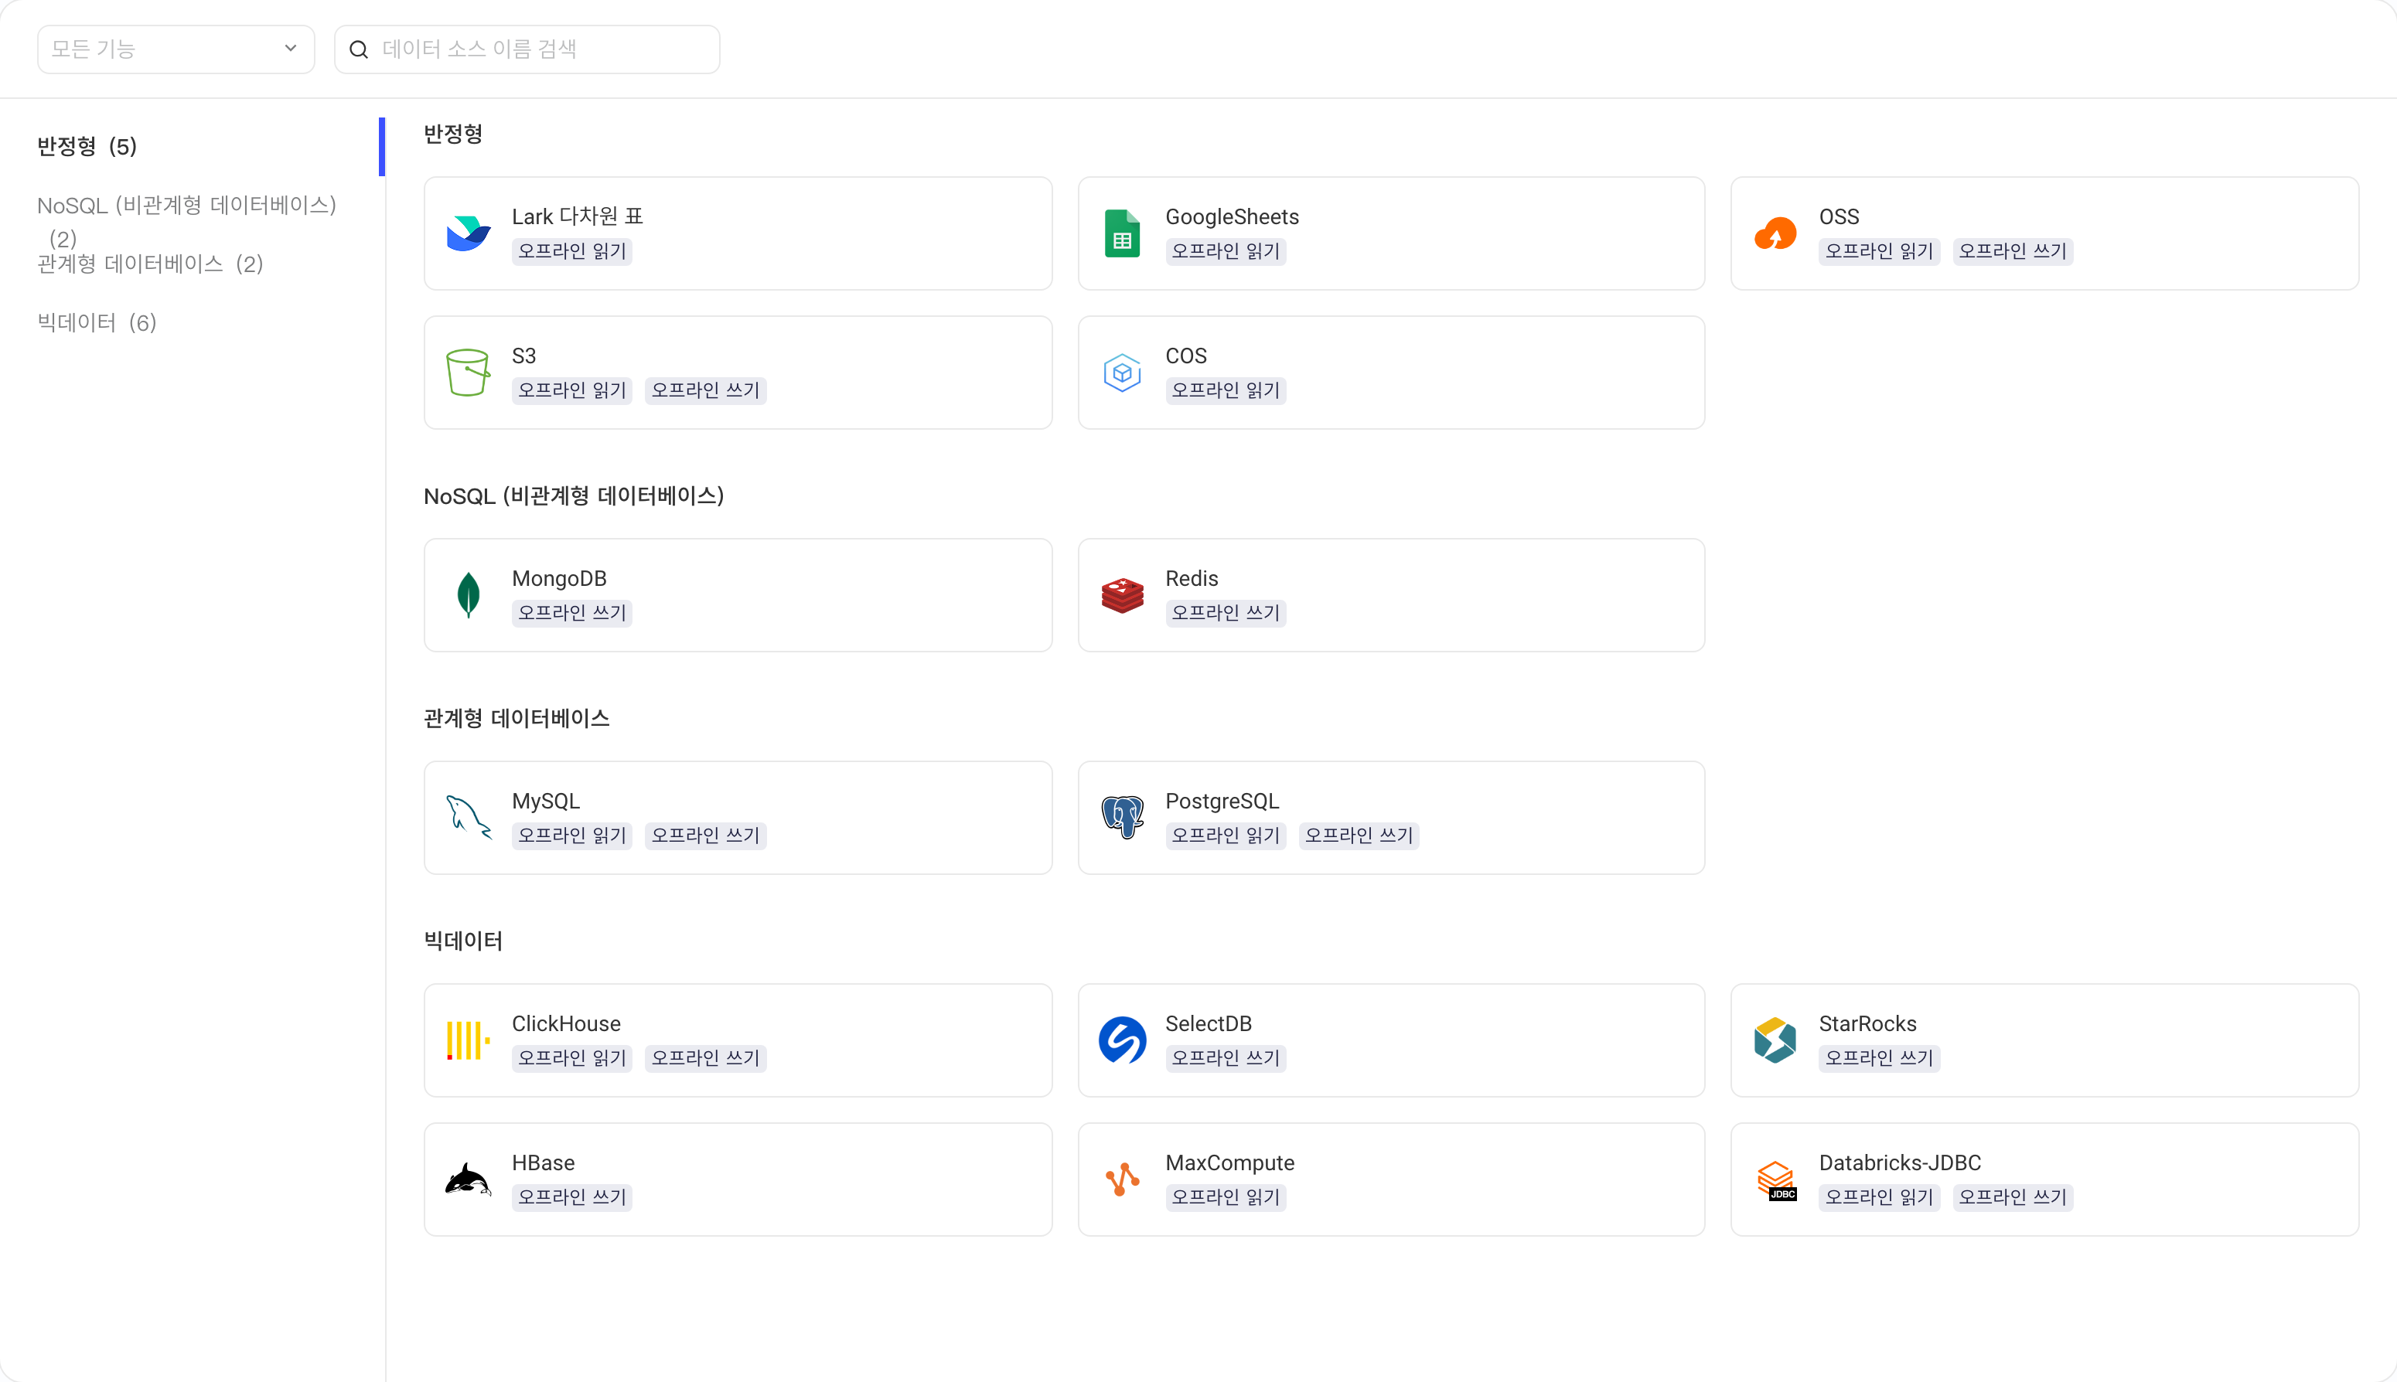
Task: Click the GoogleSheets green spreadsheet icon
Action: 1122,233
